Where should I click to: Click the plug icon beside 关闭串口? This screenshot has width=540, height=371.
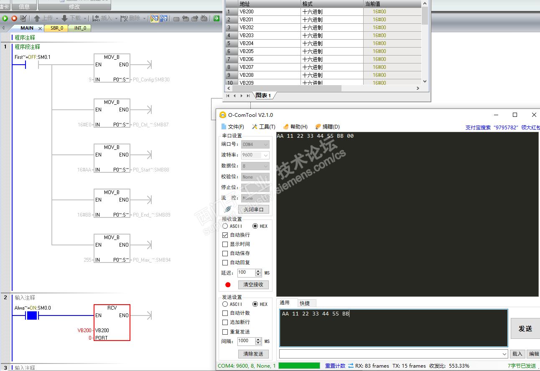tap(228, 209)
